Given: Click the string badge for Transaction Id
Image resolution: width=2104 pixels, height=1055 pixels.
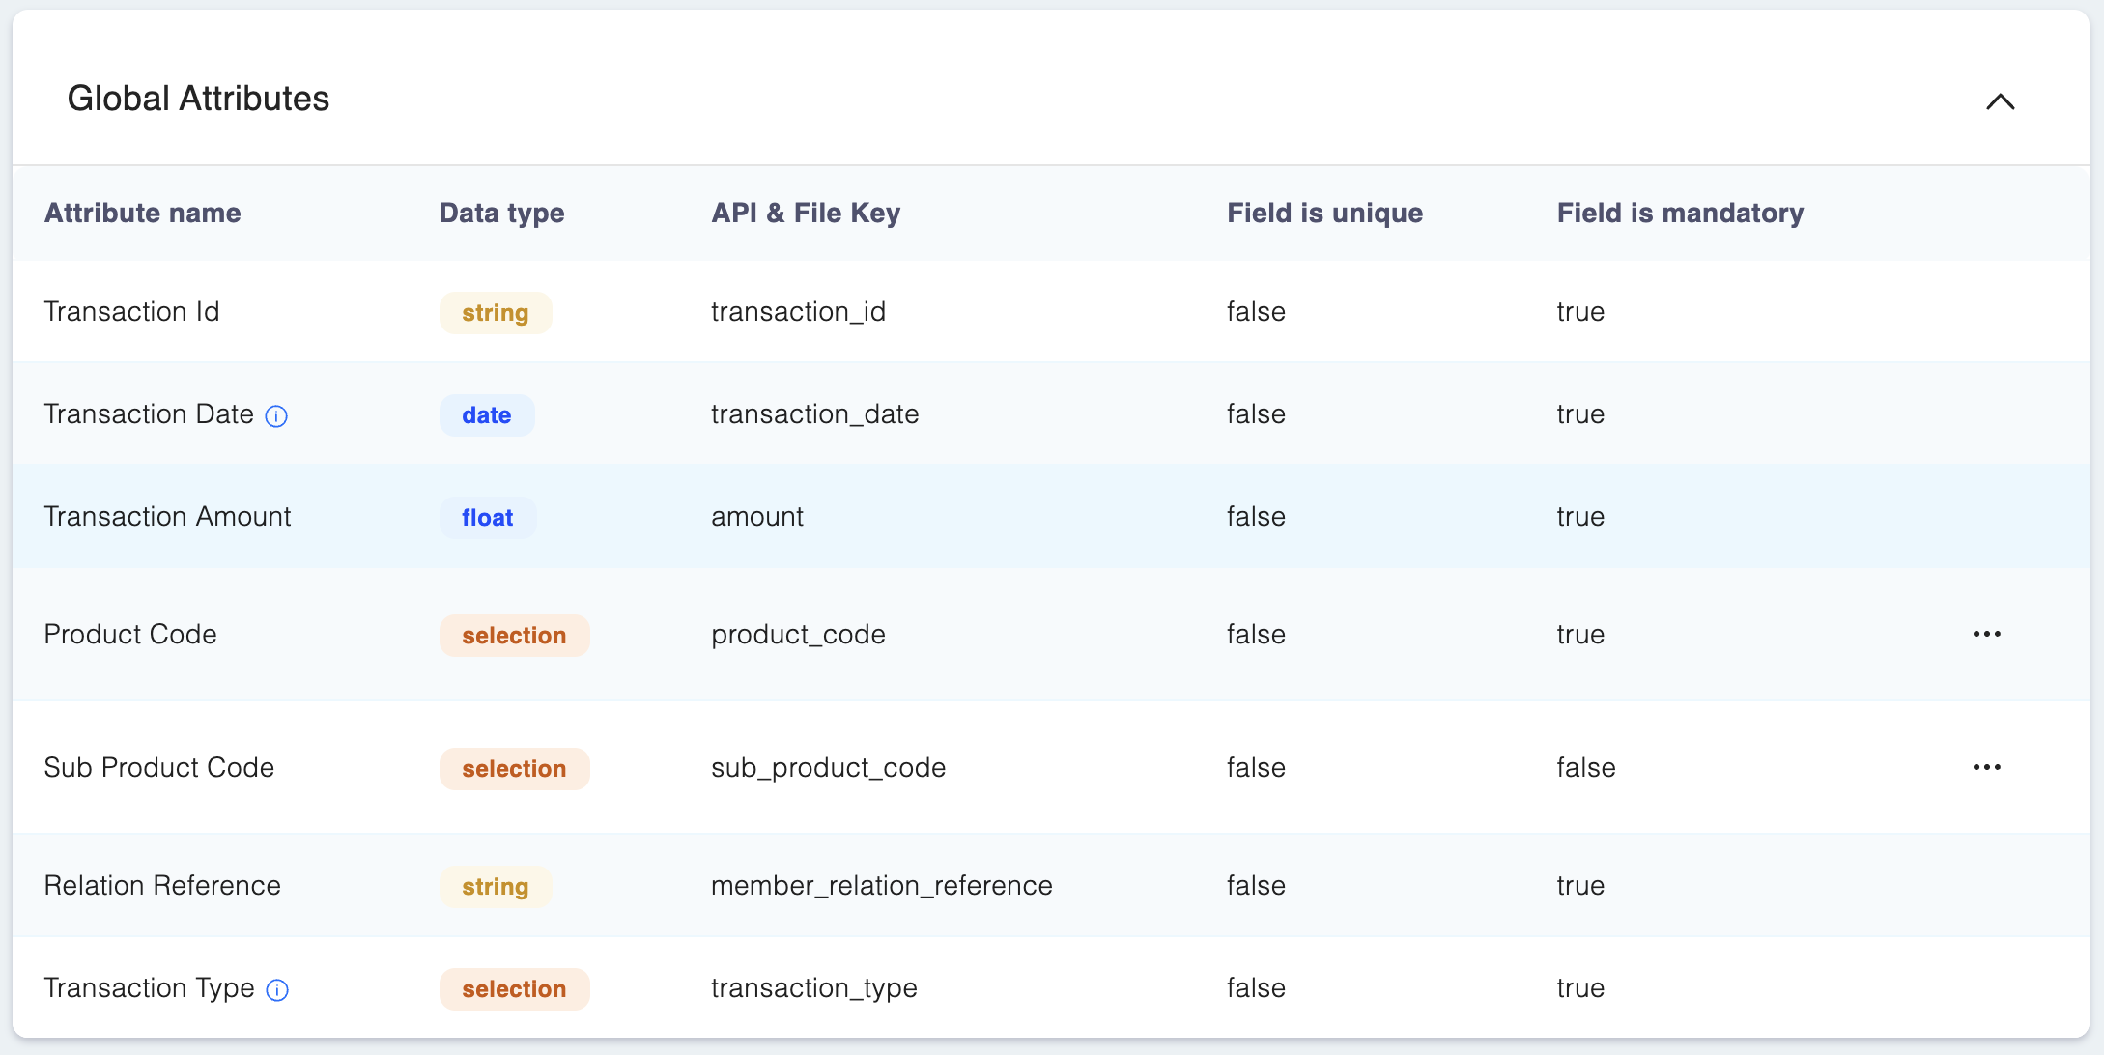Looking at the screenshot, I should point(495,313).
